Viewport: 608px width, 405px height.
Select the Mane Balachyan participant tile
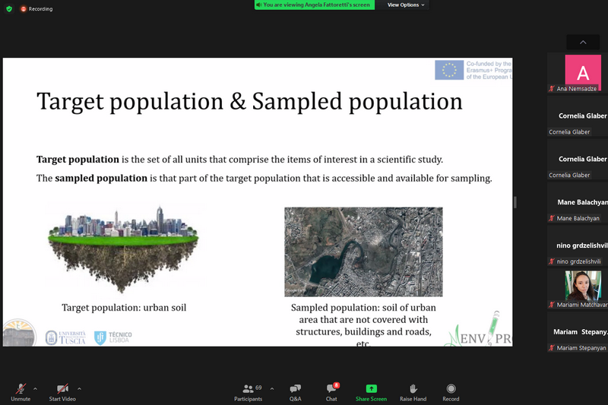click(578, 203)
